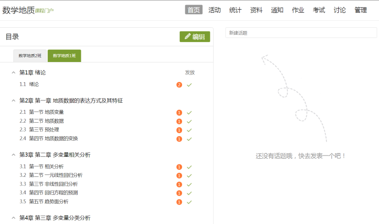Click the orange badge for 3.3 非线性回归分析
This screenshot has width=379, height=224.
[179, 184]
